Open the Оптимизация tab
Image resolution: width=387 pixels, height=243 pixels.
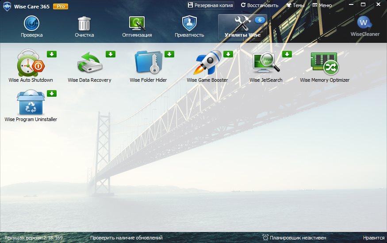coord(137,27)
